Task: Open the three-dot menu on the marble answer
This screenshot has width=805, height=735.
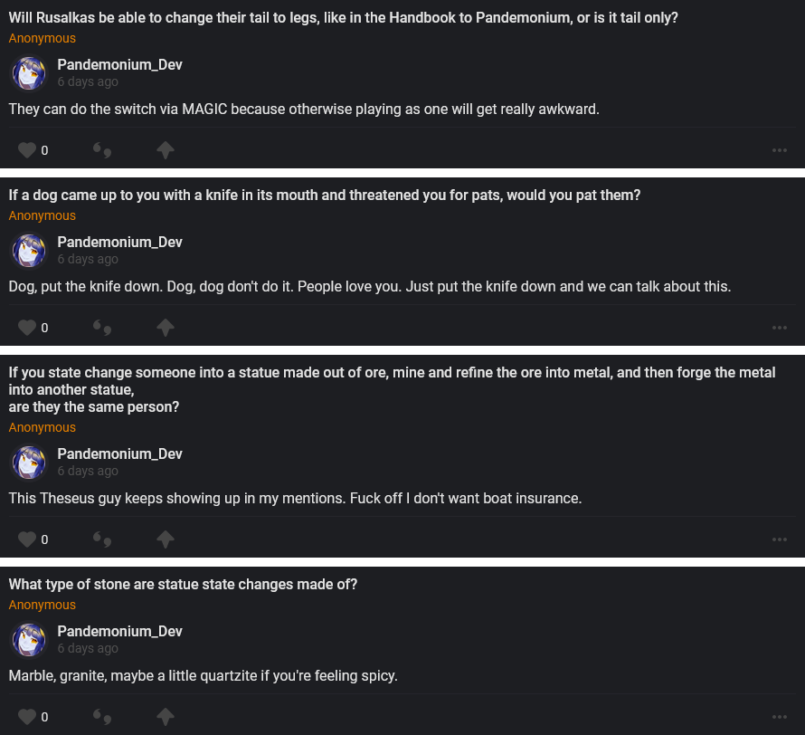Action: tap(780, 717)
